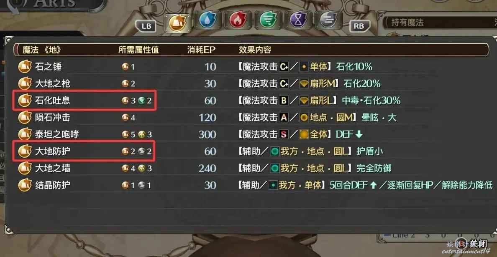Select the Earth element tab icon

177,23
